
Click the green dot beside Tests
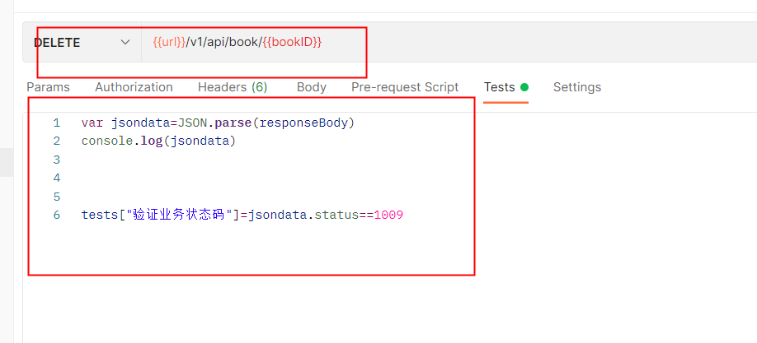pos(524,87)
